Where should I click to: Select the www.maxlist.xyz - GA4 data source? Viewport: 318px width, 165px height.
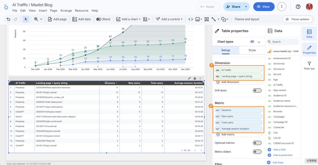(283, 51)
